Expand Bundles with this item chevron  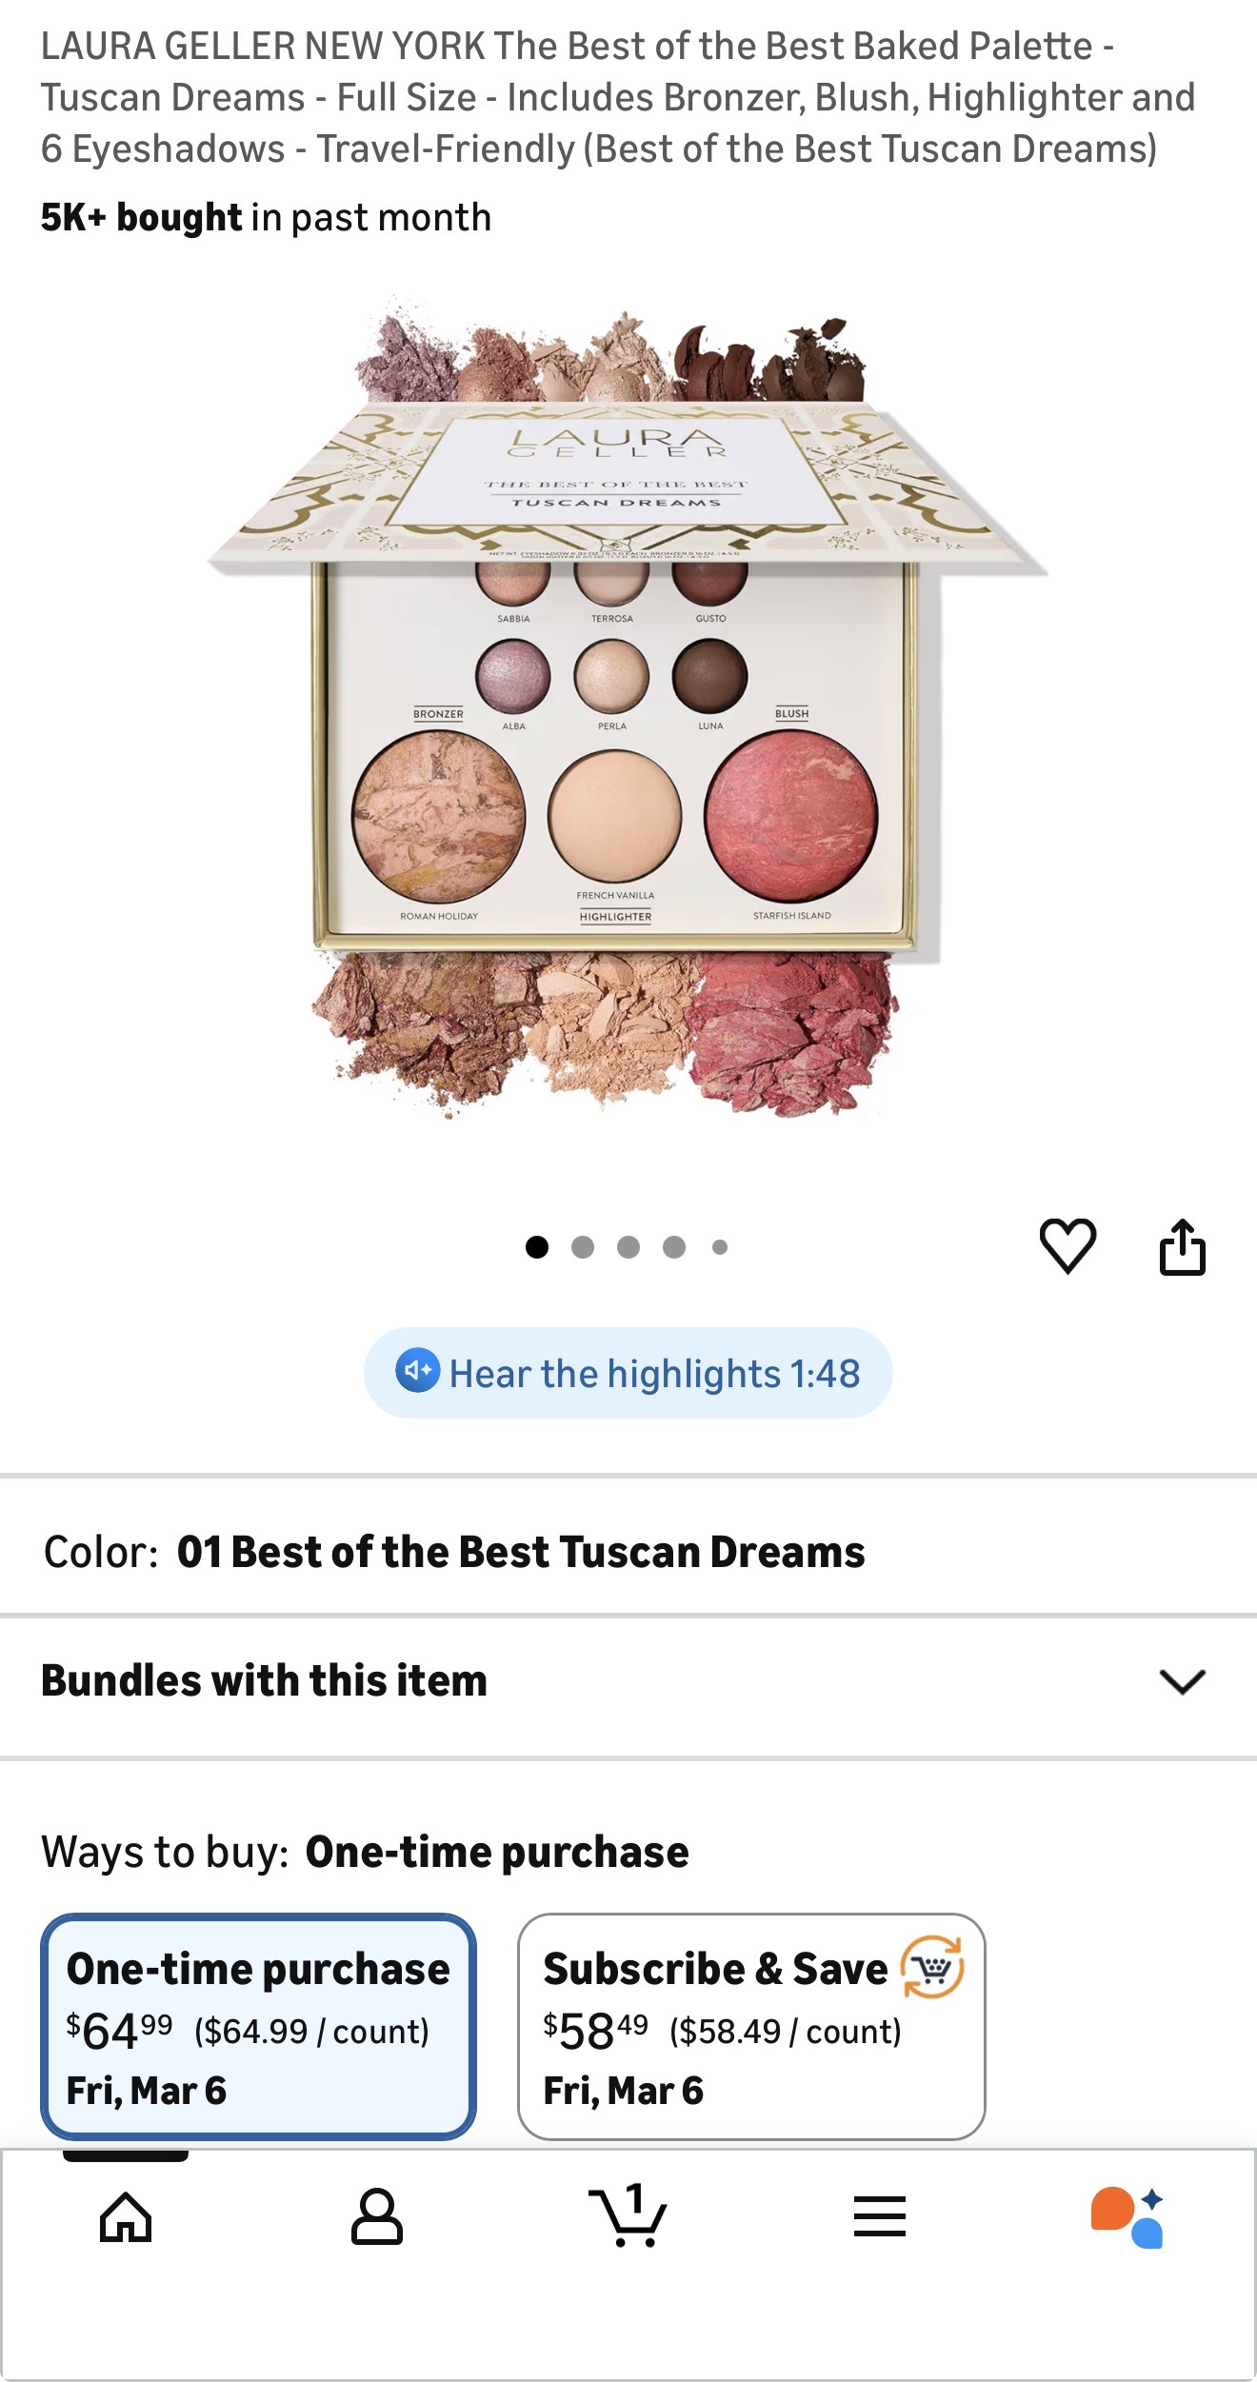coord(1183,1681)
